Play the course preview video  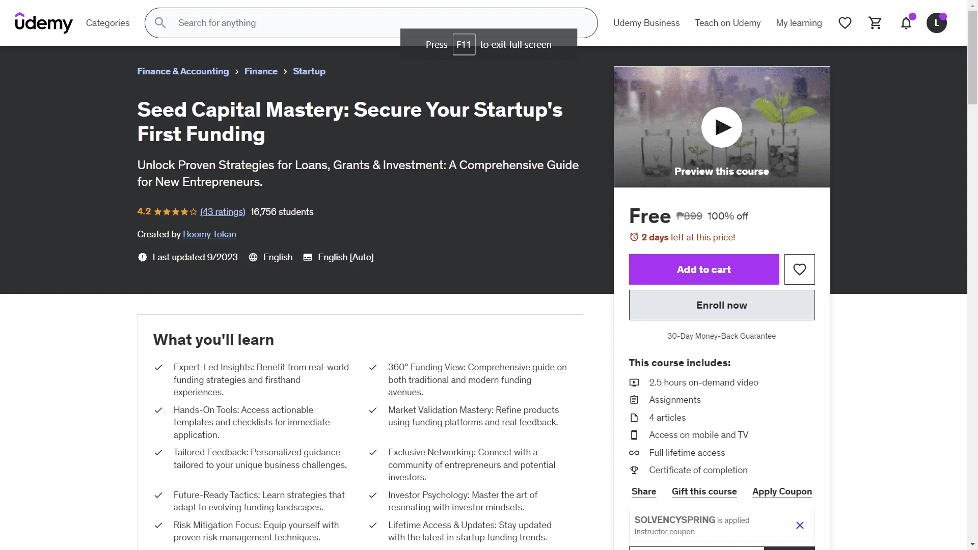[x=722, y=127]
